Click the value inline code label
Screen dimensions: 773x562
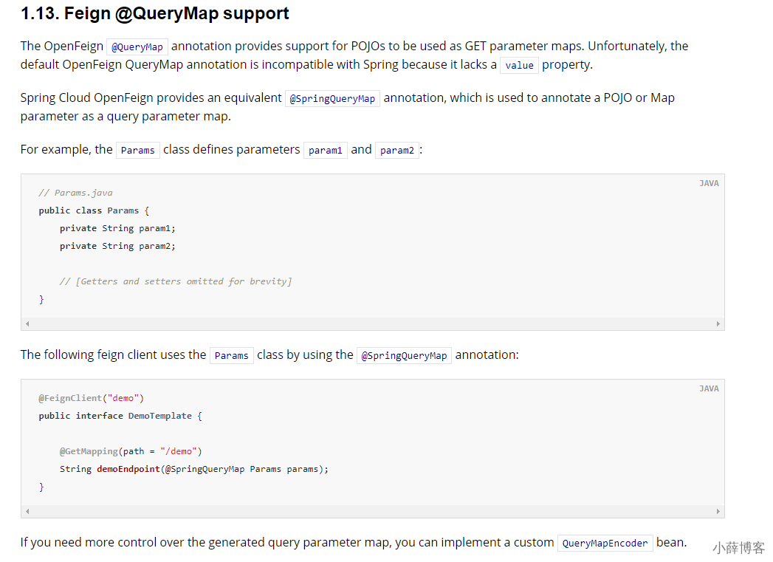[x=519, y=65]
